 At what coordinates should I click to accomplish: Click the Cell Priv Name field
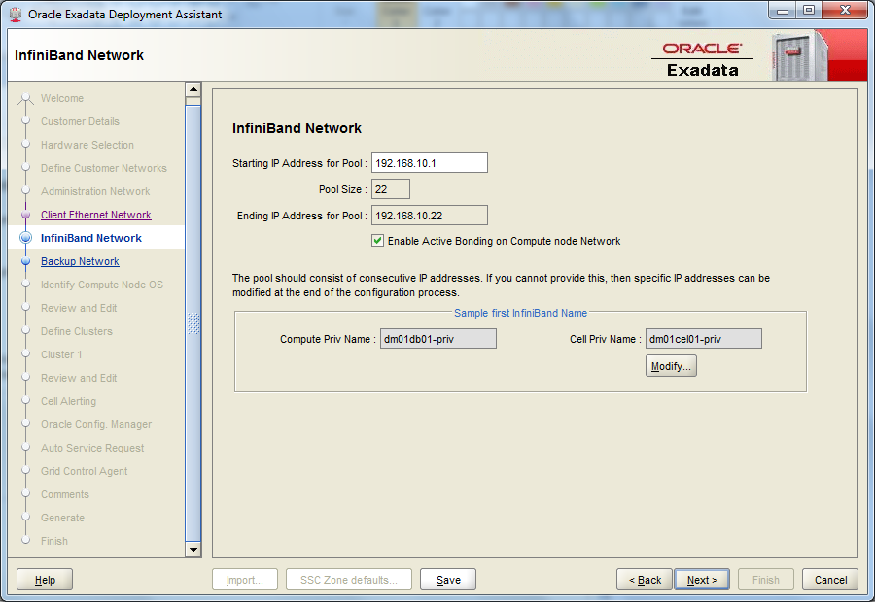(x=704, y=339)
